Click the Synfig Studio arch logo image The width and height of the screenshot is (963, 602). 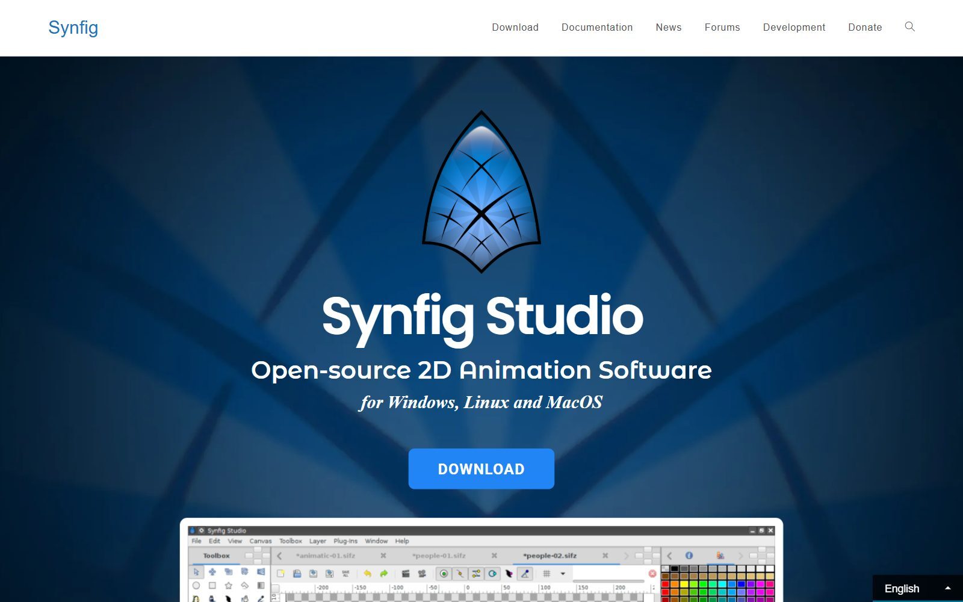coord(482,191)
